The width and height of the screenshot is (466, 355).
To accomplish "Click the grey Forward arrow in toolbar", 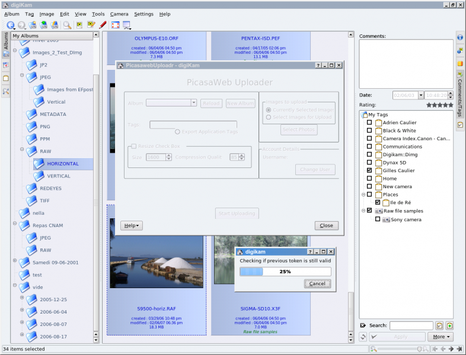I will click(21, 25).
